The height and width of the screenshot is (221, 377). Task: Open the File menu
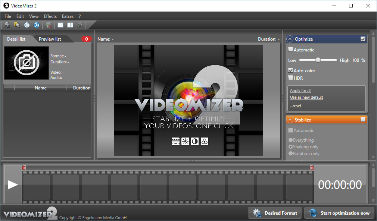pyautogui.click(x=8, y=16)
